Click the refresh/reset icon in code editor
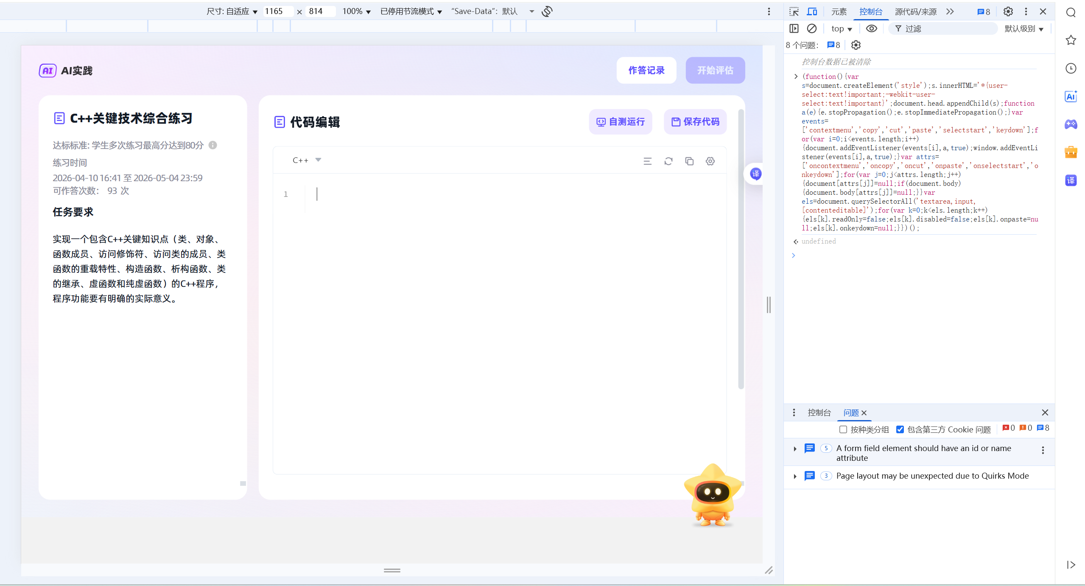This screenshot has height=586, width=1085. point(668,161)
